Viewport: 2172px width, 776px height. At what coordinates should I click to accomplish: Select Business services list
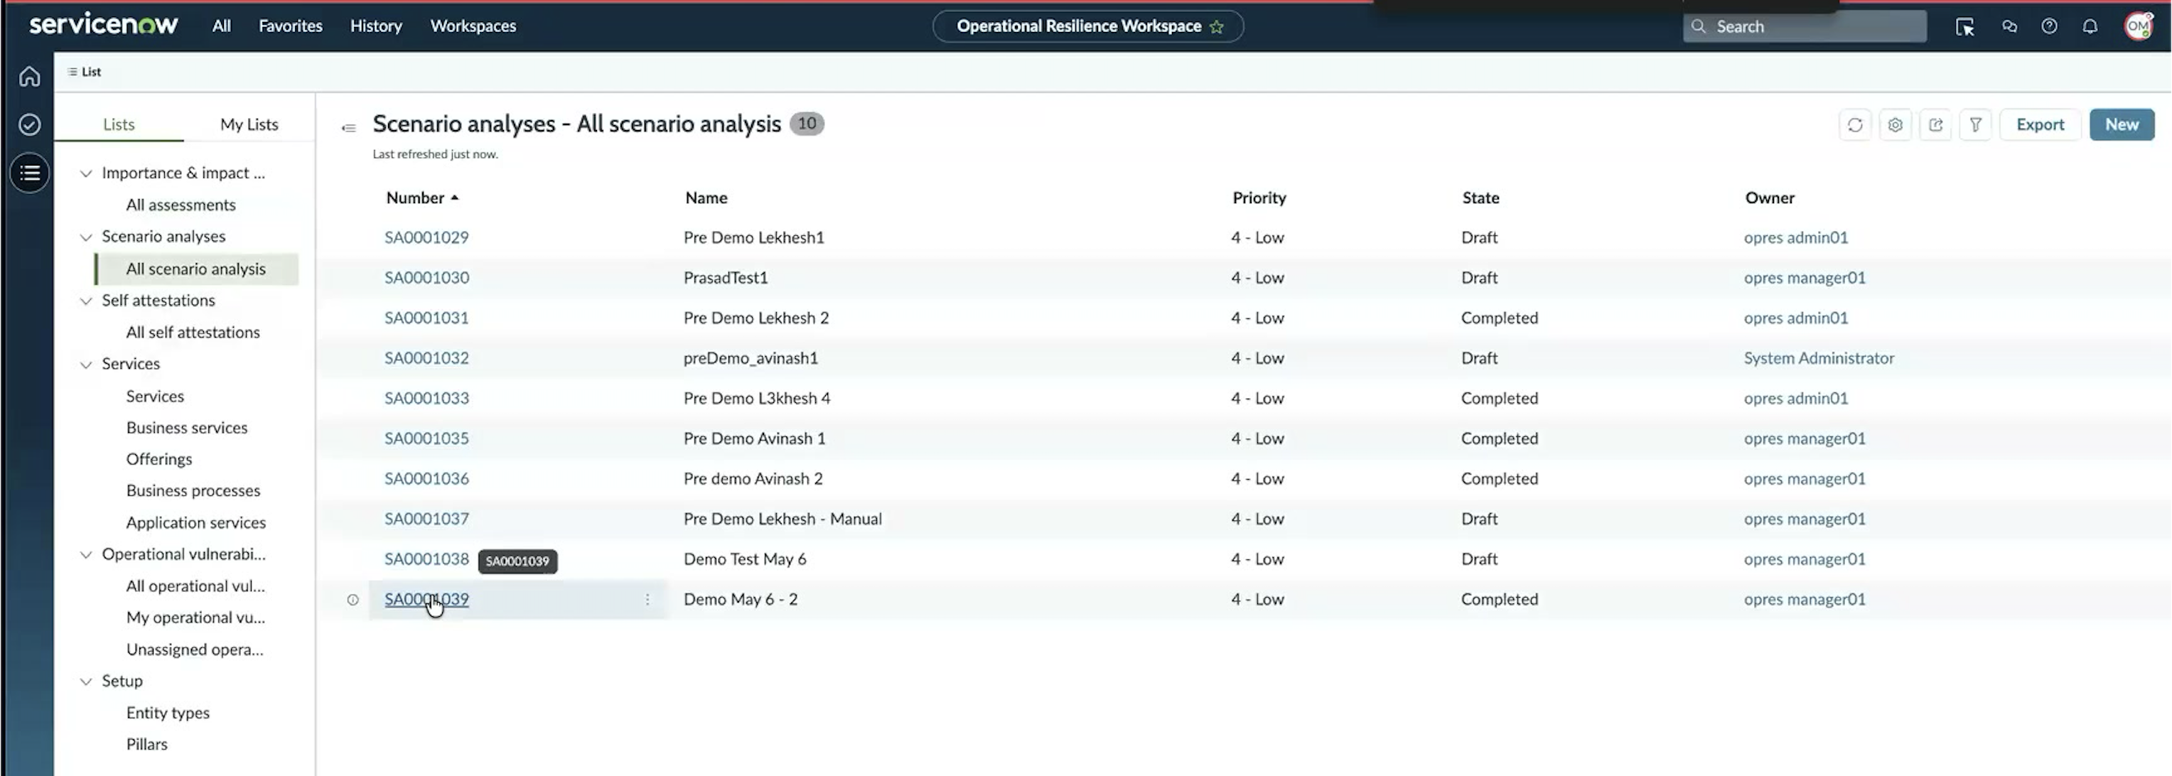tap(187, 428)
